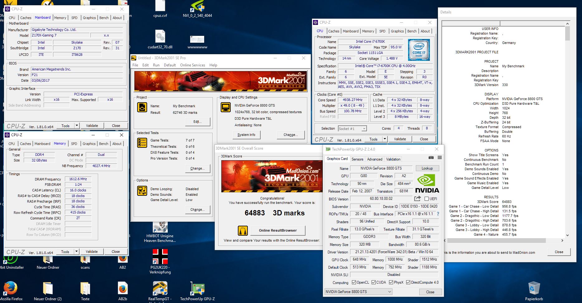582x303 pixels.
Task: Click the scroll down arrow in Details window
Action: click(567, 235)
